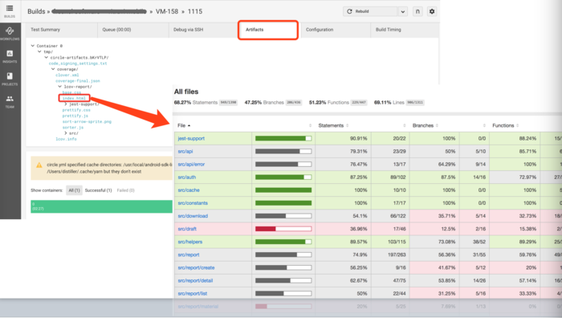The height and width of the screenshot is (318, 562).
Task: Open clover.xml artifact
Action: [x=67, y=75]
